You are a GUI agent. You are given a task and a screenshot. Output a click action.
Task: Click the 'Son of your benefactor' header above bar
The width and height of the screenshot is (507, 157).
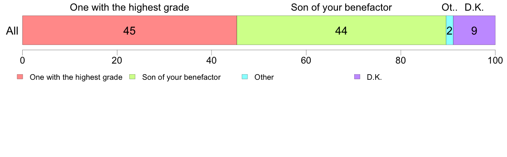pos(341,7)
